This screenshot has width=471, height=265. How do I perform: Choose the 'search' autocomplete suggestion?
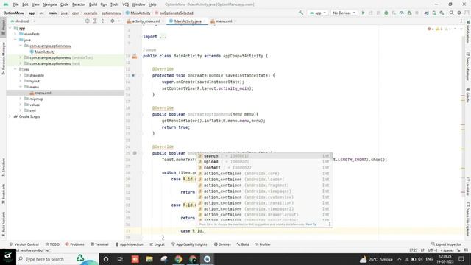click(x=264, y=155)
